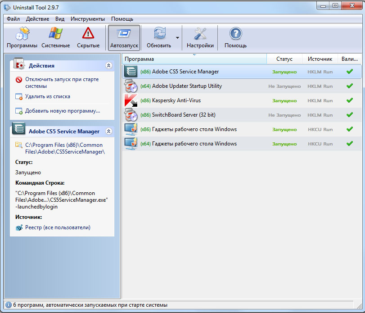Collapse the Действия panel chevron
Viewport: 365px width, 313px height.
pyautogui.click(x=109, y=65)
